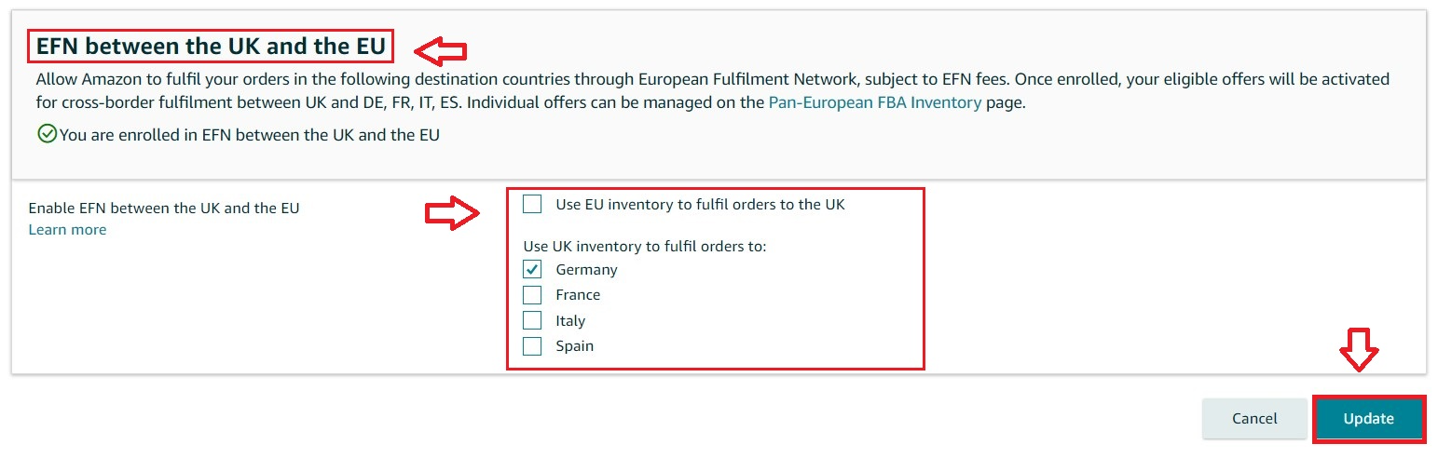Tick the Italy checkbox

point(532,320)
